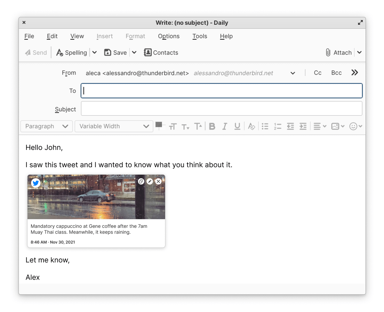
Task: Pick the text color swatch
Action: coord(159,125)
